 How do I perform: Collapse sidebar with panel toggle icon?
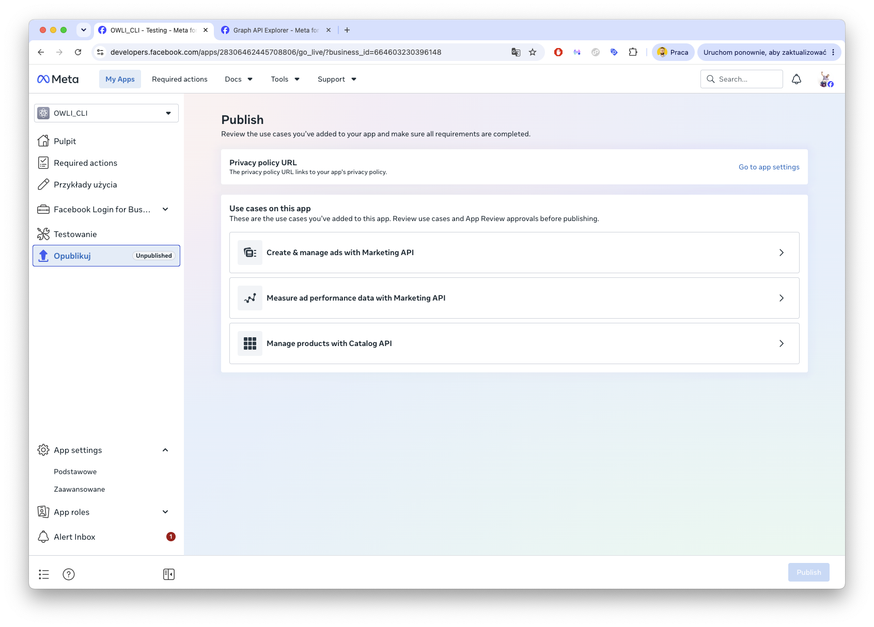coord(169,574)
